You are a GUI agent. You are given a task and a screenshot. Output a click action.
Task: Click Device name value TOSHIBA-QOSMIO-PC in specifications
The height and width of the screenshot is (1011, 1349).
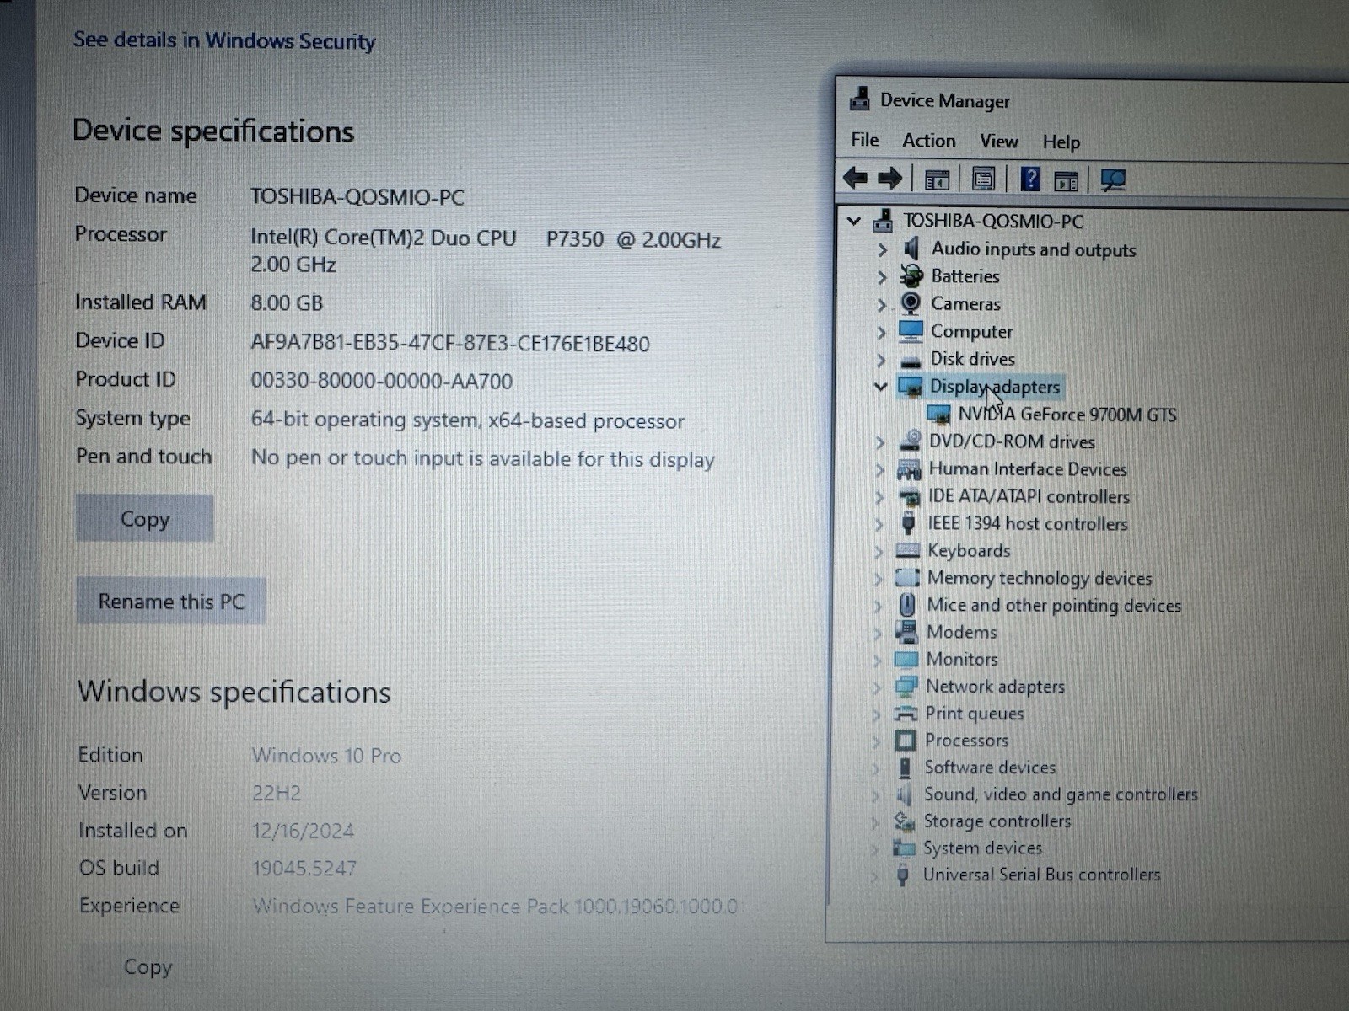(x=357, y=196)
